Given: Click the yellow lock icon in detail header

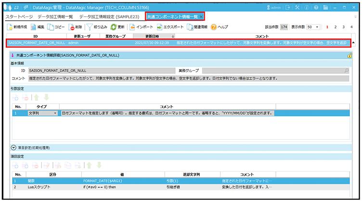Looking at the screenshot, I should click(349, 55).
